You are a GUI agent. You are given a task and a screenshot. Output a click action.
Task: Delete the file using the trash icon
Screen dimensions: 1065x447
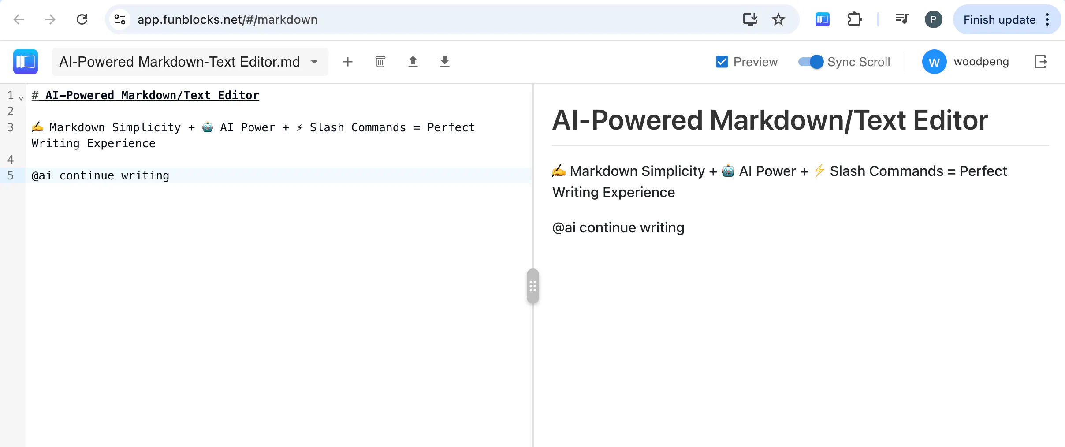point(380,62)
